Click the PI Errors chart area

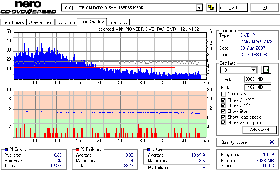coord(110,56)
